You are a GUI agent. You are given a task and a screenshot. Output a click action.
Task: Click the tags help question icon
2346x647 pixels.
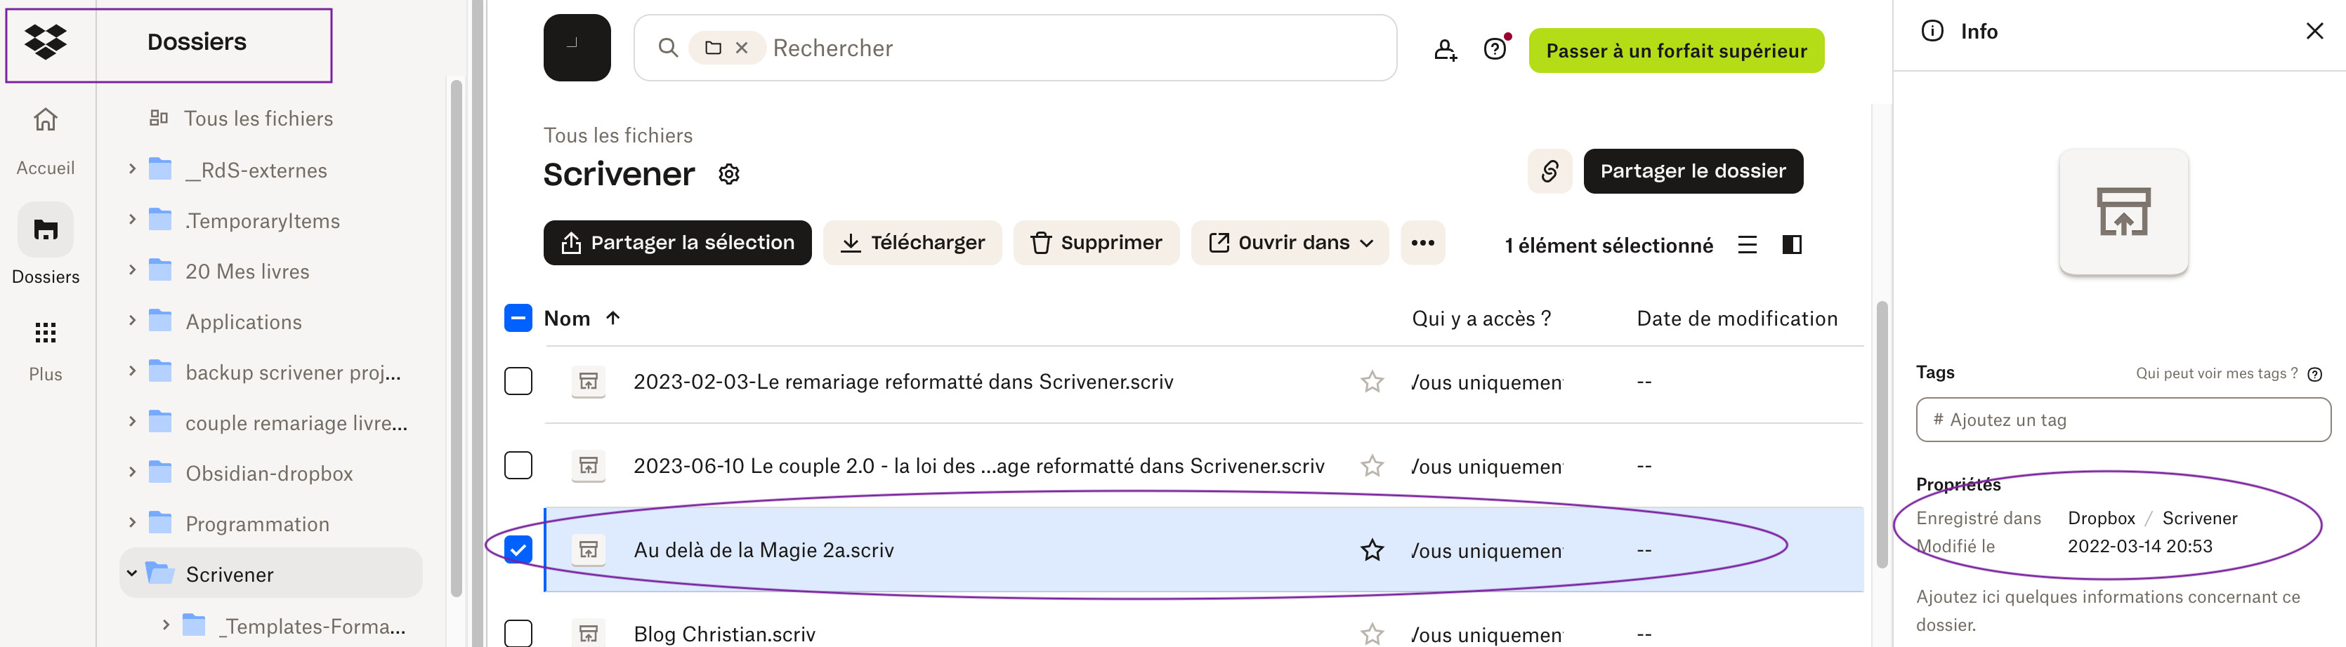2314,374
